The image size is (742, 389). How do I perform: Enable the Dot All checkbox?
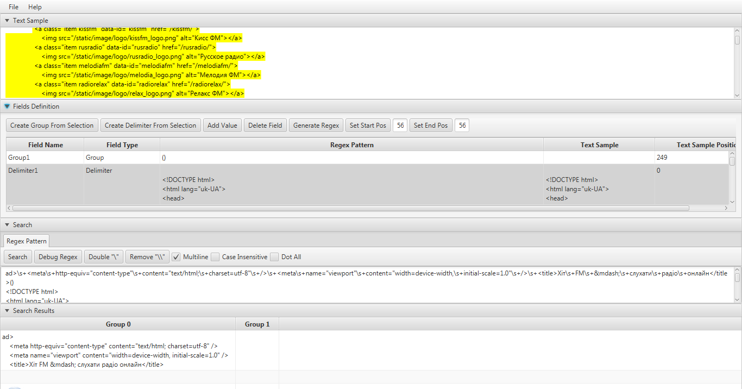(275, 257)
